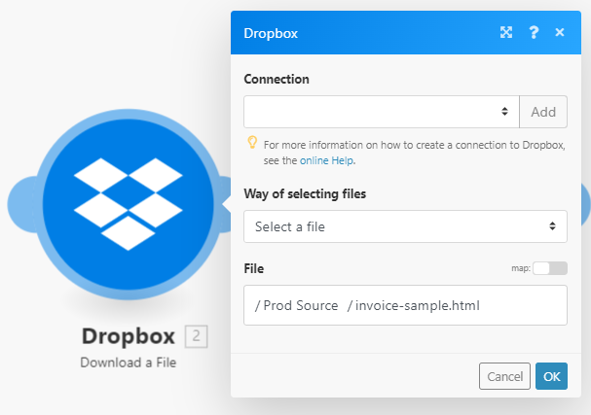Open help with the question mark icon
The height and width of the screenshot is (415, 591).
pos(534,32)
